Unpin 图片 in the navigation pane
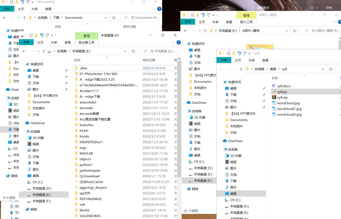The height and width of the screenshot is (219, 341). 66,89
